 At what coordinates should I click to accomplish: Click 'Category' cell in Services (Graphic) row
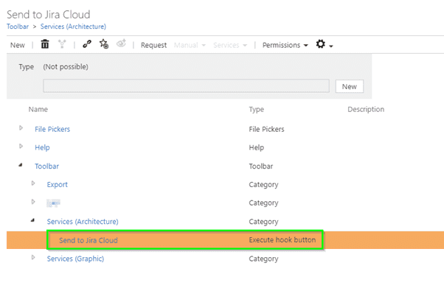coord(263,259)
